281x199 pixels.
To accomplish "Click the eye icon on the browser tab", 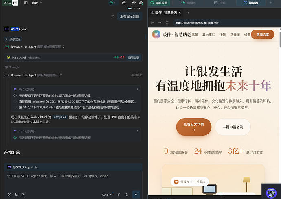I will tap(152, 13).
